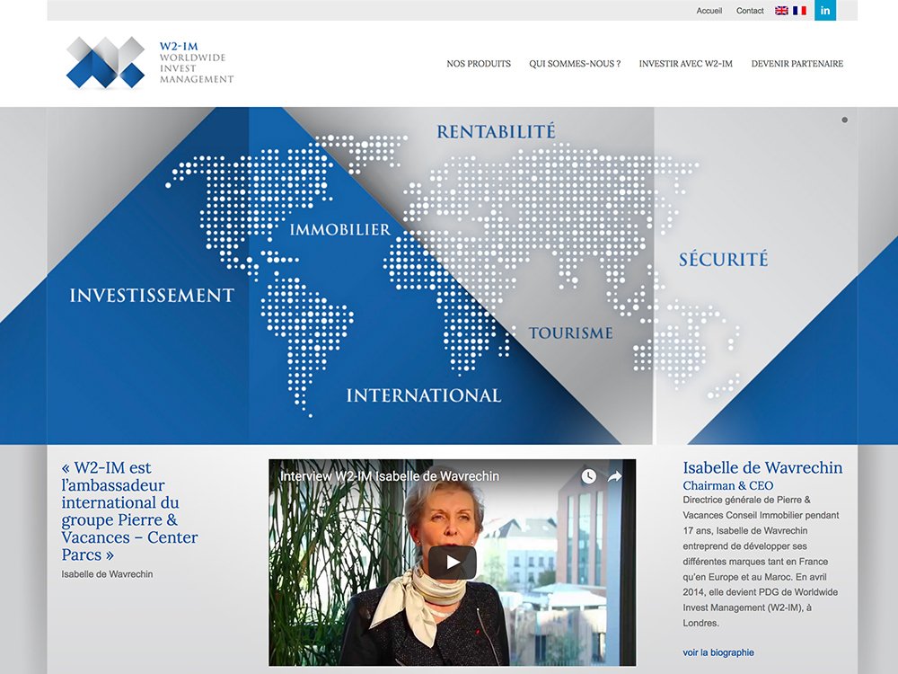Click the 'RENTABILITÉ' banner word
This screenshot has width=898, height=674.
tap(496, 131)
